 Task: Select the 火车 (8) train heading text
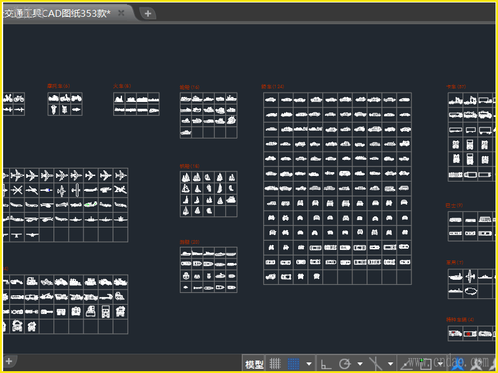click(121, 86)
